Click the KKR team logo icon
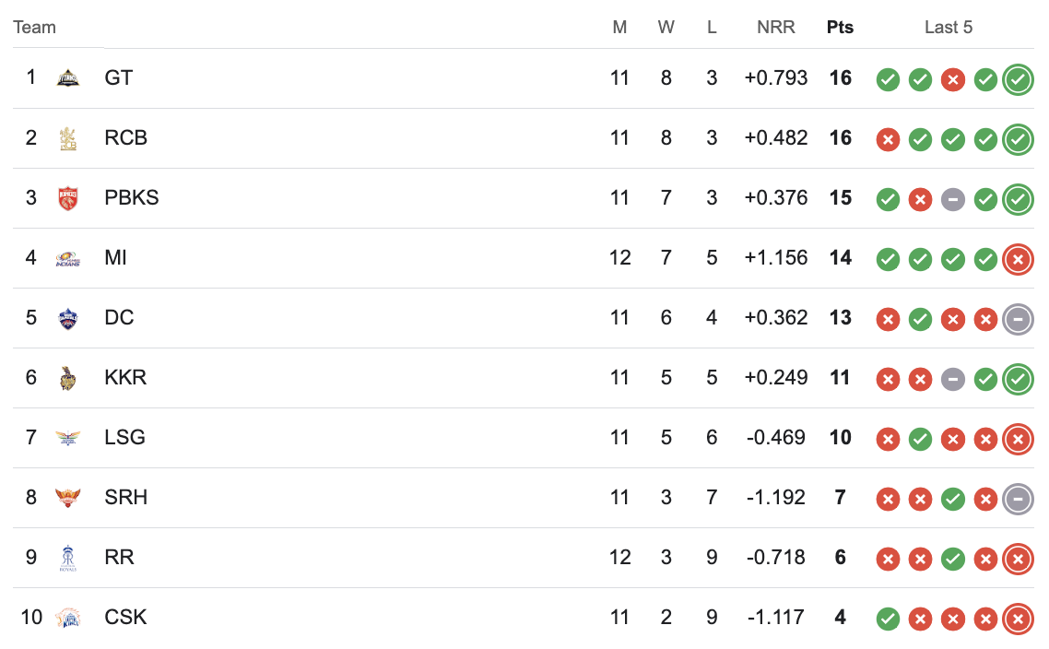1049x649 pixels. [68, 378]
